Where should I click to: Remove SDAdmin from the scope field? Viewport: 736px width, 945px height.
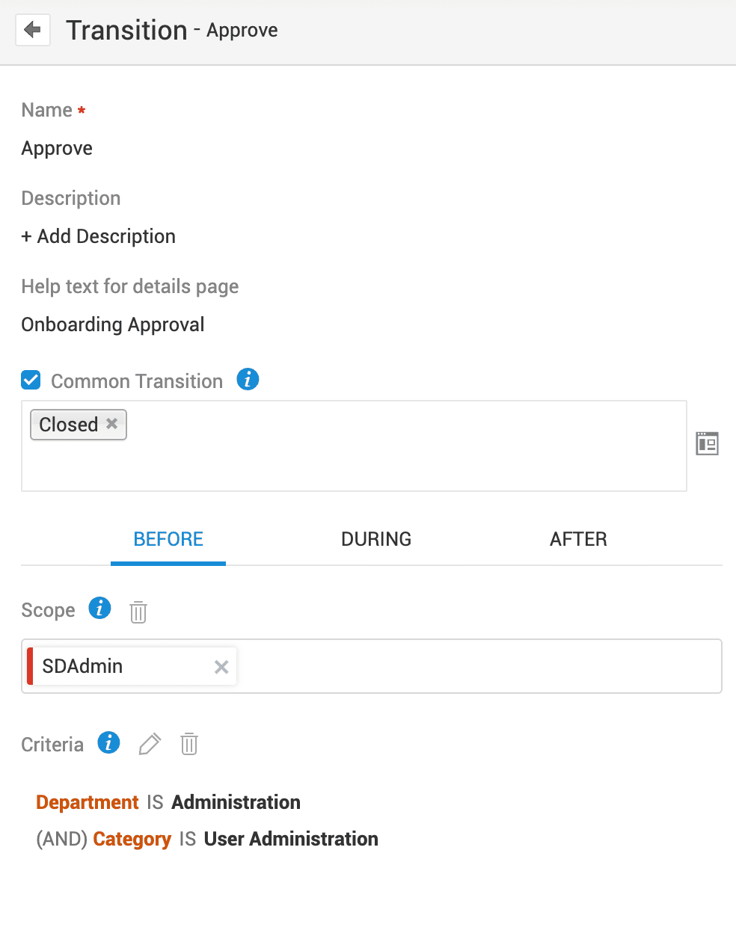[x=221, y=667]
